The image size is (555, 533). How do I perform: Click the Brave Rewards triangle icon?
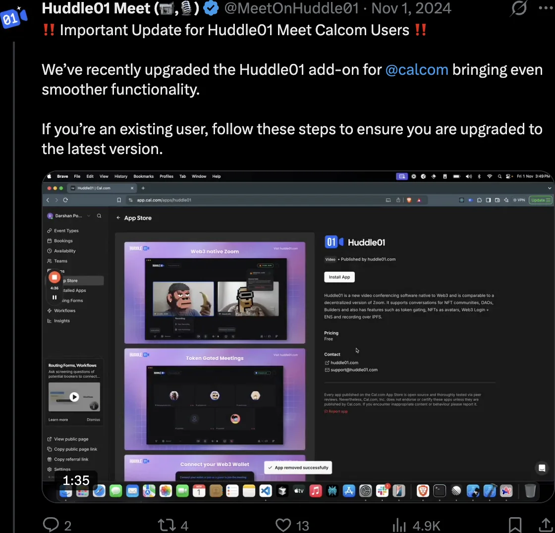click(x=419, y=200)
